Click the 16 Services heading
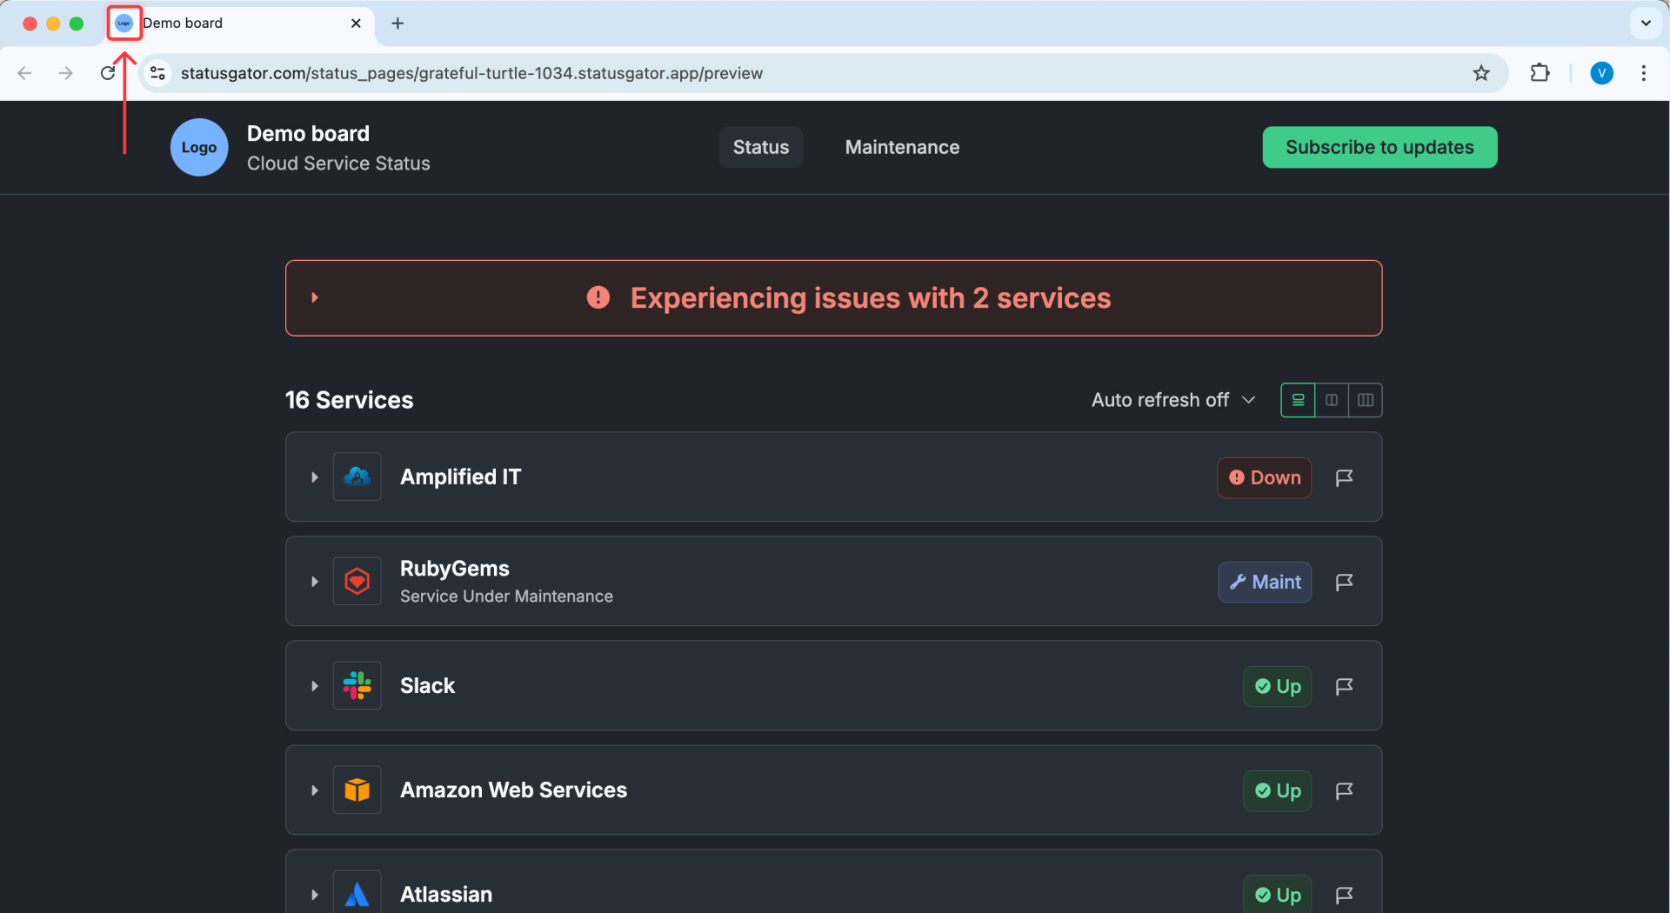Screen dimensions: 1670x913 (350, 400)
